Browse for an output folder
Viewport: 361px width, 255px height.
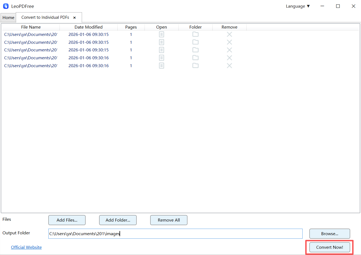point(329,234)
